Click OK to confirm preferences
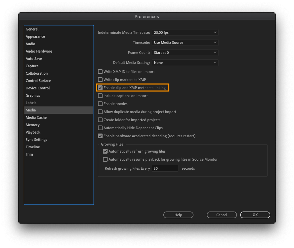The image size is (294, 248). point(255,215)
